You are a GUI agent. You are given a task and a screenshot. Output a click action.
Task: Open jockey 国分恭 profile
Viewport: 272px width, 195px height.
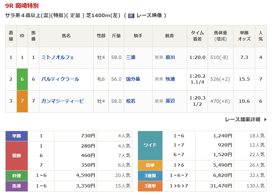click(133, 79)
